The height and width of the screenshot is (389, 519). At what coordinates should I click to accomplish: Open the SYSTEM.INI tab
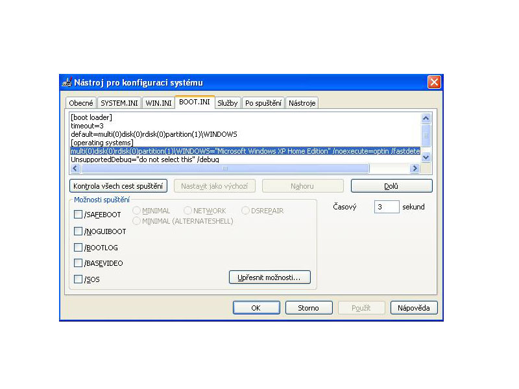click(119, 103)
